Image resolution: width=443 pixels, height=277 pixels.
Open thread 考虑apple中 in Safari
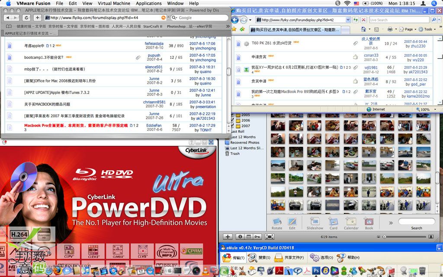[34, 46]
